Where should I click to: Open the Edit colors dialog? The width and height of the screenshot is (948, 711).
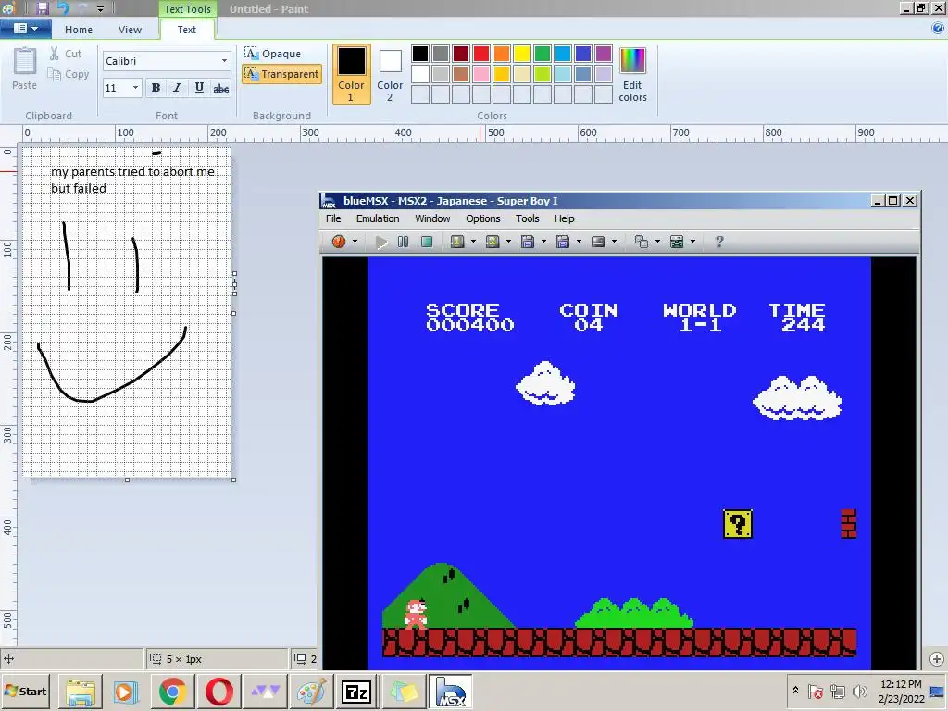(x=633, y=74)
